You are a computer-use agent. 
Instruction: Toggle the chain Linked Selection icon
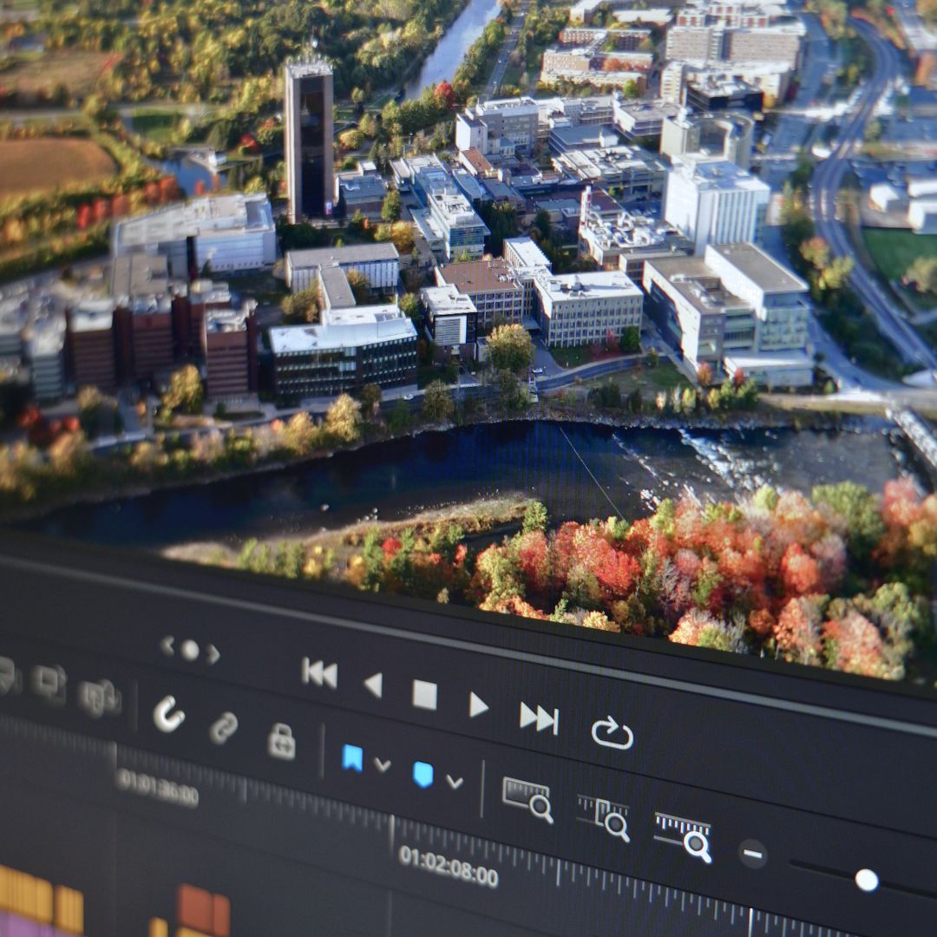pos(224,727)
